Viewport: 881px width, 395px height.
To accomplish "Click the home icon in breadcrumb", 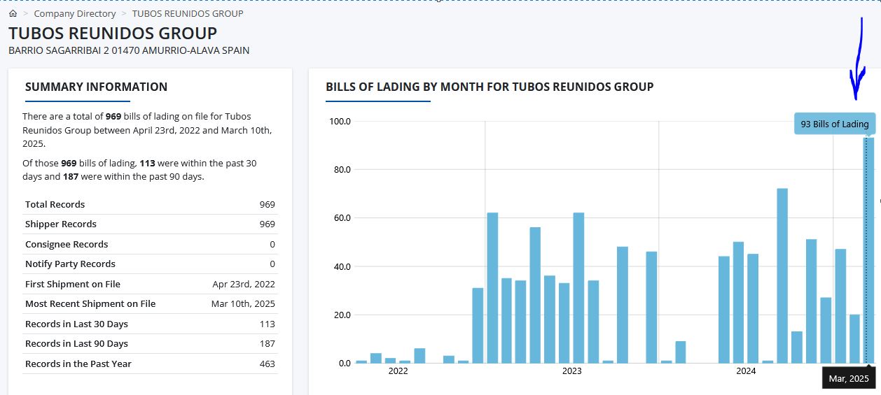I will tap(13, 13).
